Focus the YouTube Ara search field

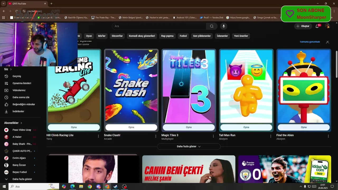tap(159, 26)
